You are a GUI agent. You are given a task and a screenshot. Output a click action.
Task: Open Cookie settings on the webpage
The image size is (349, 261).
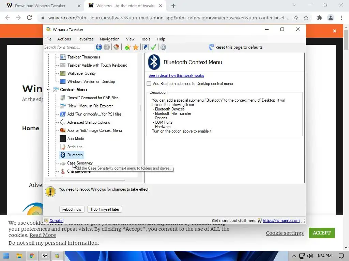coord(285,233)
